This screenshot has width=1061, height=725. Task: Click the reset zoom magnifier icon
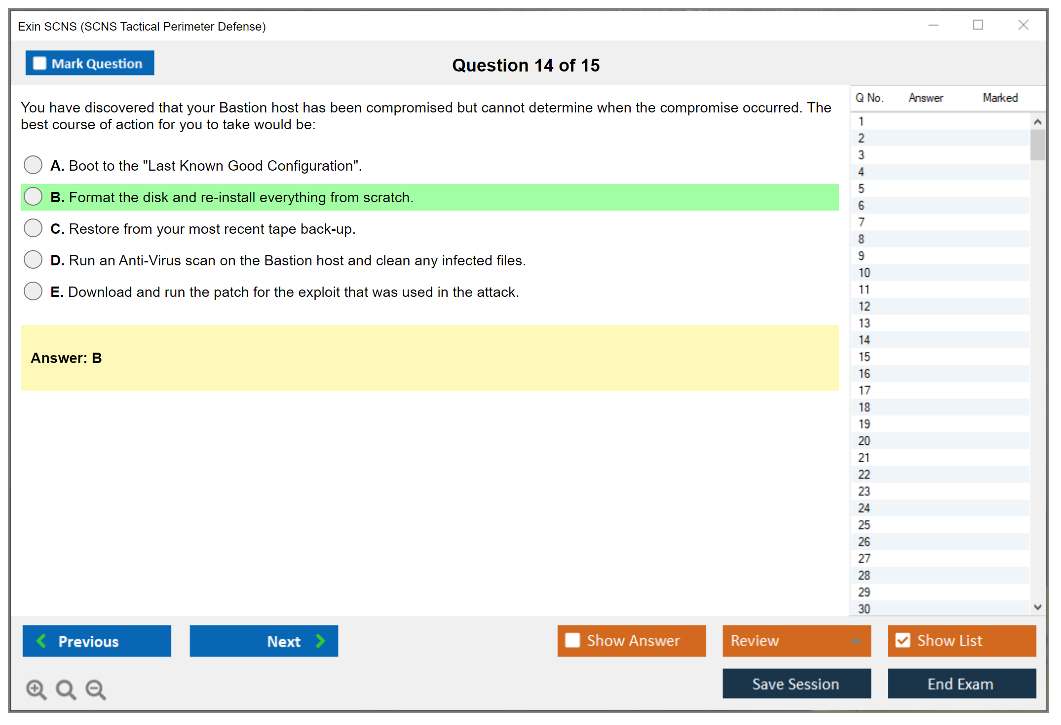(x=66, y=689)
